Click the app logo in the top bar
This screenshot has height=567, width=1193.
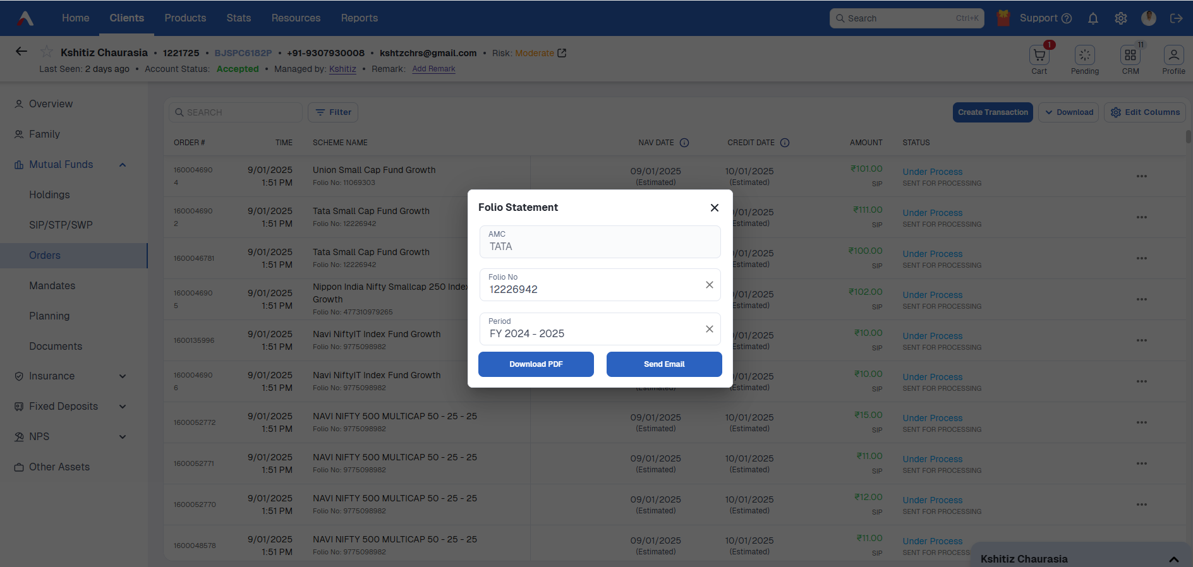coord(25,18)
